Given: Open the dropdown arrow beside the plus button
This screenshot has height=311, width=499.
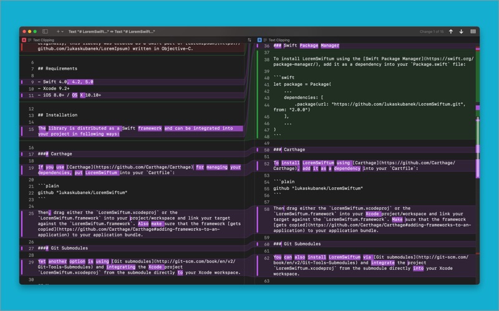Looking at the screenshot, I should (x=62, y=32).
